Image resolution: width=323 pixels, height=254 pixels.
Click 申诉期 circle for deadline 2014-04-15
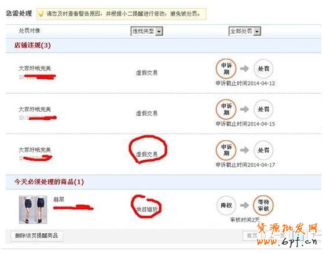[226, 109]
